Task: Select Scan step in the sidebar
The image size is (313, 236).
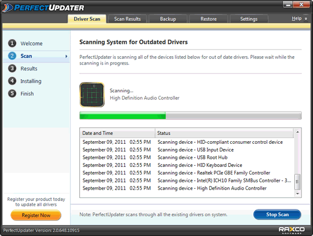Action: click(x=37, y=56)
